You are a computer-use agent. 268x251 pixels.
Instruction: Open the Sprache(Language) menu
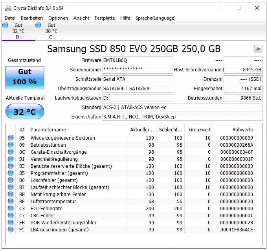click(156, 18)
